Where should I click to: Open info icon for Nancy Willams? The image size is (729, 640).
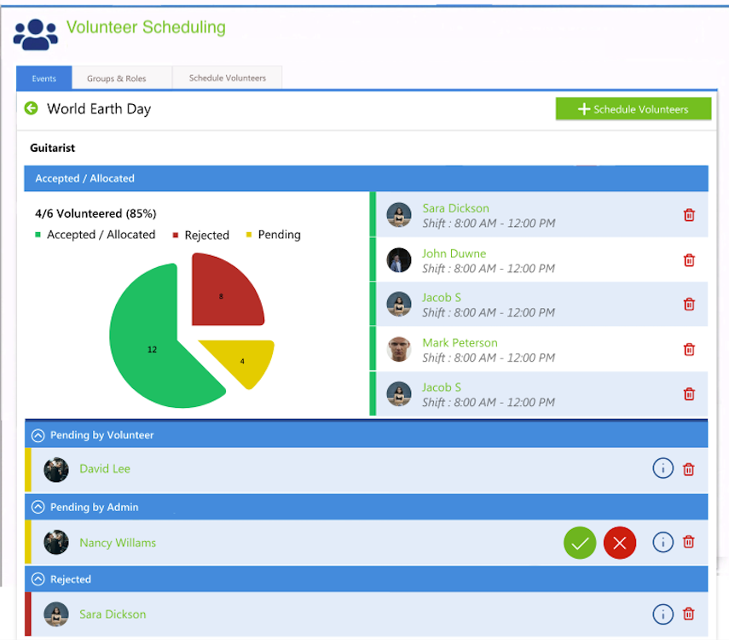click(663, 542)
